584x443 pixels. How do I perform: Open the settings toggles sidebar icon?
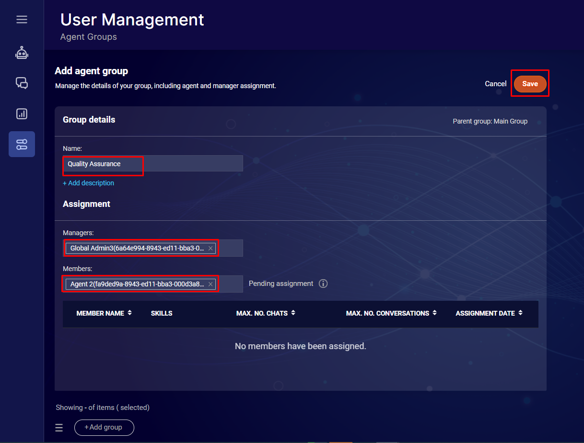22,144
